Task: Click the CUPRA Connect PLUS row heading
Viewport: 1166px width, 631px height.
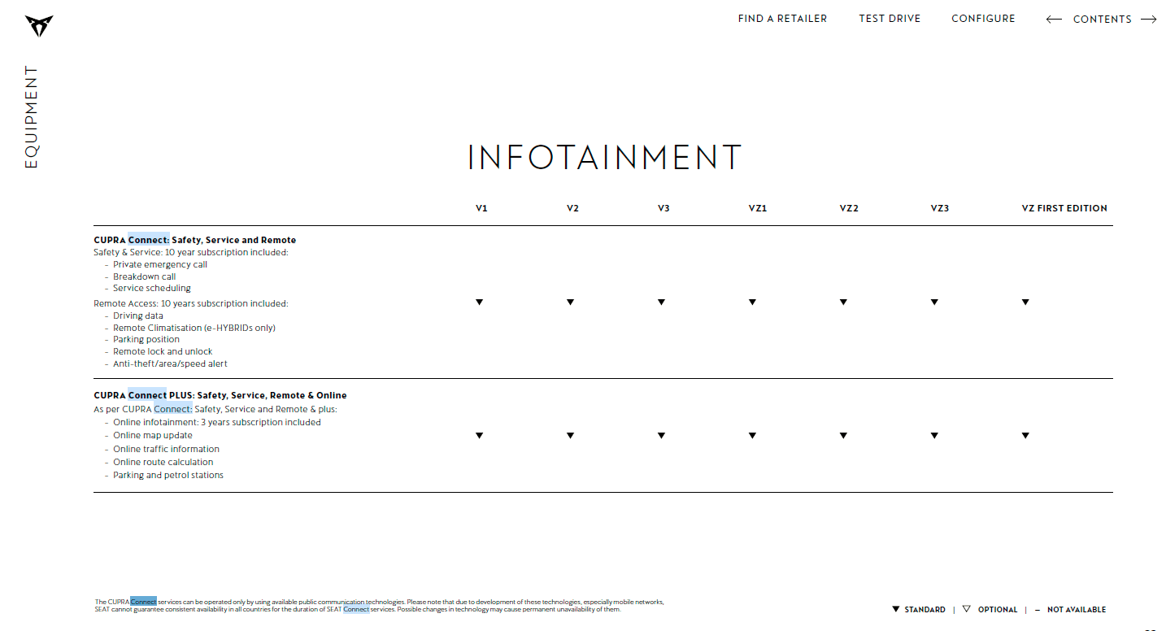Action: 220,395
